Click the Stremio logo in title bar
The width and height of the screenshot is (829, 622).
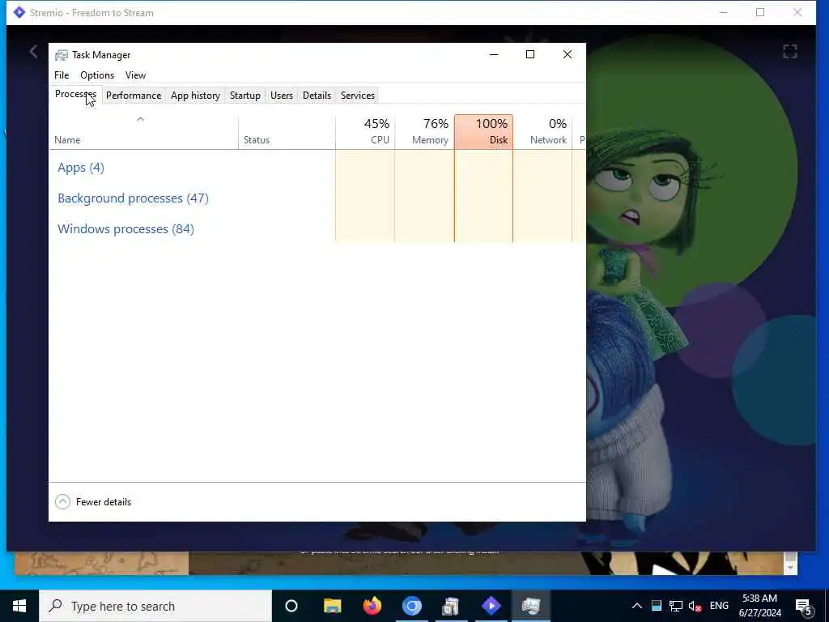(19, 13)
